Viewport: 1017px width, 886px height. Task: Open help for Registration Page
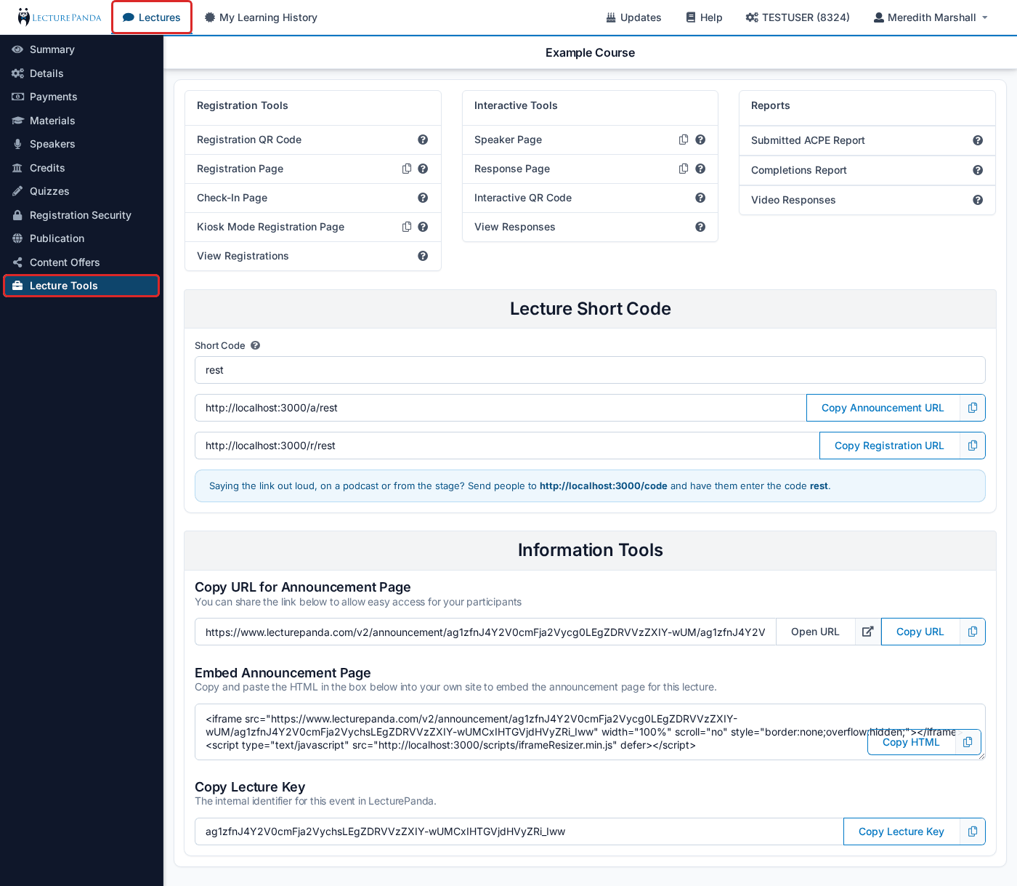click(x=423, y=169)
